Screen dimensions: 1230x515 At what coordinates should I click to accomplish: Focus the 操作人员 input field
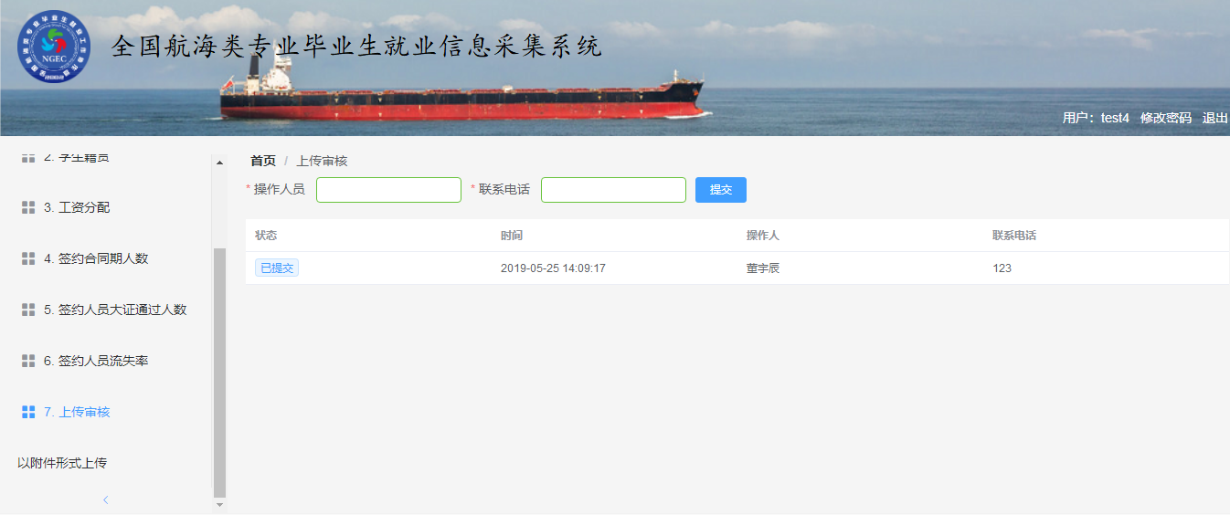[388, 190]
